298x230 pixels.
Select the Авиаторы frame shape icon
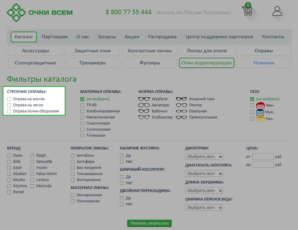point(144,105)
